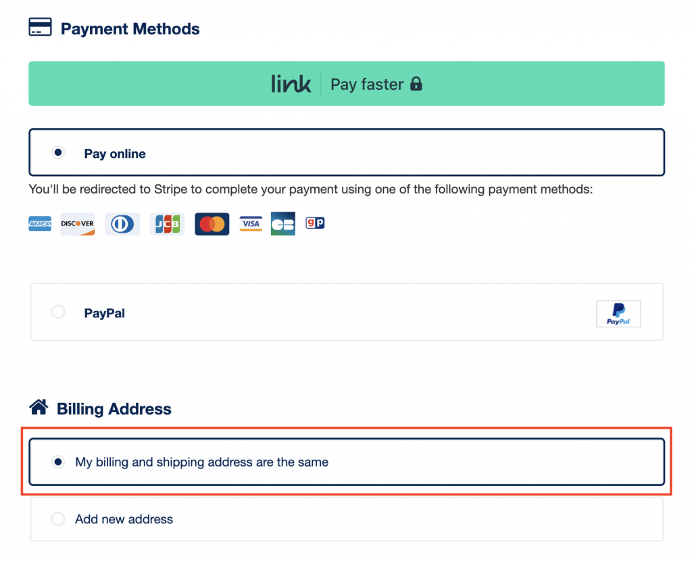This screenshot has width=692, height=561.
Task: Click the Visa card icon
Action: [x=251, y=223]
